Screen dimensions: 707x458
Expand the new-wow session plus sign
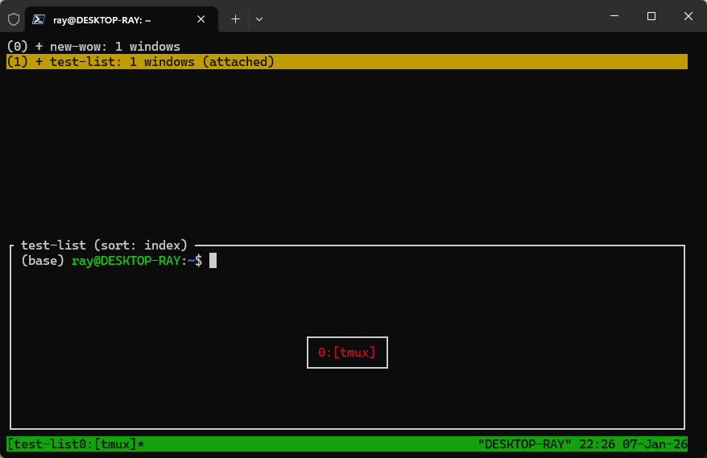39,47
